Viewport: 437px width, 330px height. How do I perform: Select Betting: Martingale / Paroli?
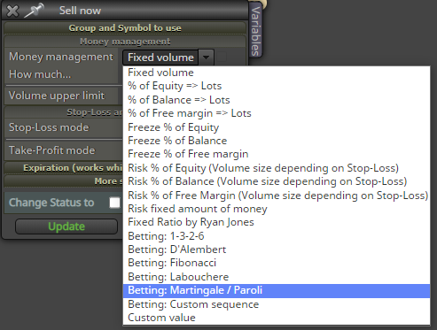277,290
